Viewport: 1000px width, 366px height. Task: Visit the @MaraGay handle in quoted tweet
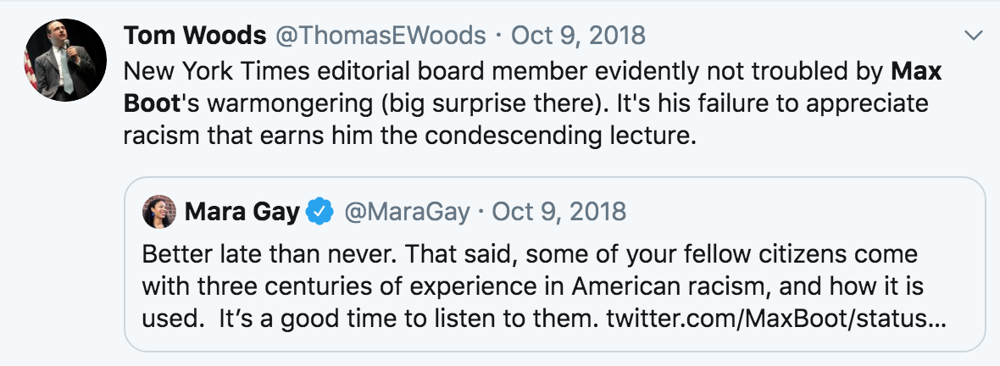(406, 211)
